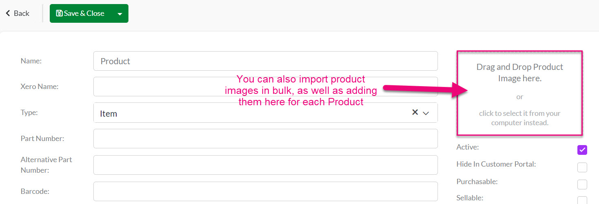Click into the Barcode field
This screenshot has height=204, width=599.
pyautogui.click(x=265, y=191)
